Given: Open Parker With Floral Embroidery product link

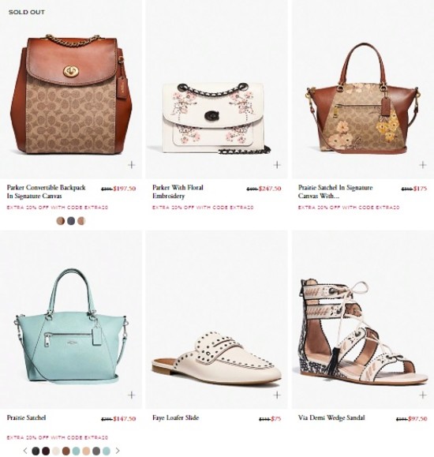Looking at the screenshot, I should (x=178, y=192).
